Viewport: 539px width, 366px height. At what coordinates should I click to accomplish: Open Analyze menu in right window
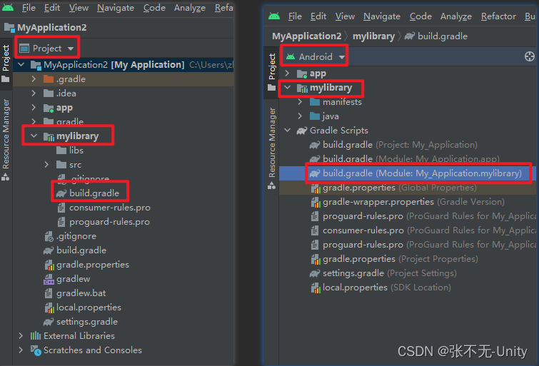[x=456, y=16]
